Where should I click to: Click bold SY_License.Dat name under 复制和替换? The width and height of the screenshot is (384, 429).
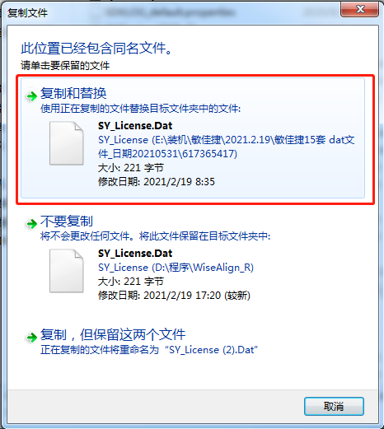pyautogui.click(x=135, y=126)
